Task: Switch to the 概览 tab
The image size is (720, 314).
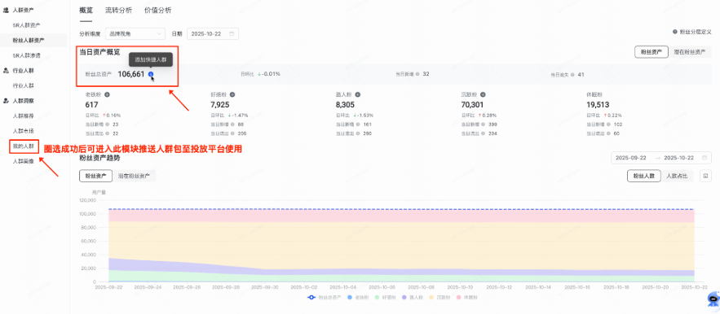Action: (86, 10)
